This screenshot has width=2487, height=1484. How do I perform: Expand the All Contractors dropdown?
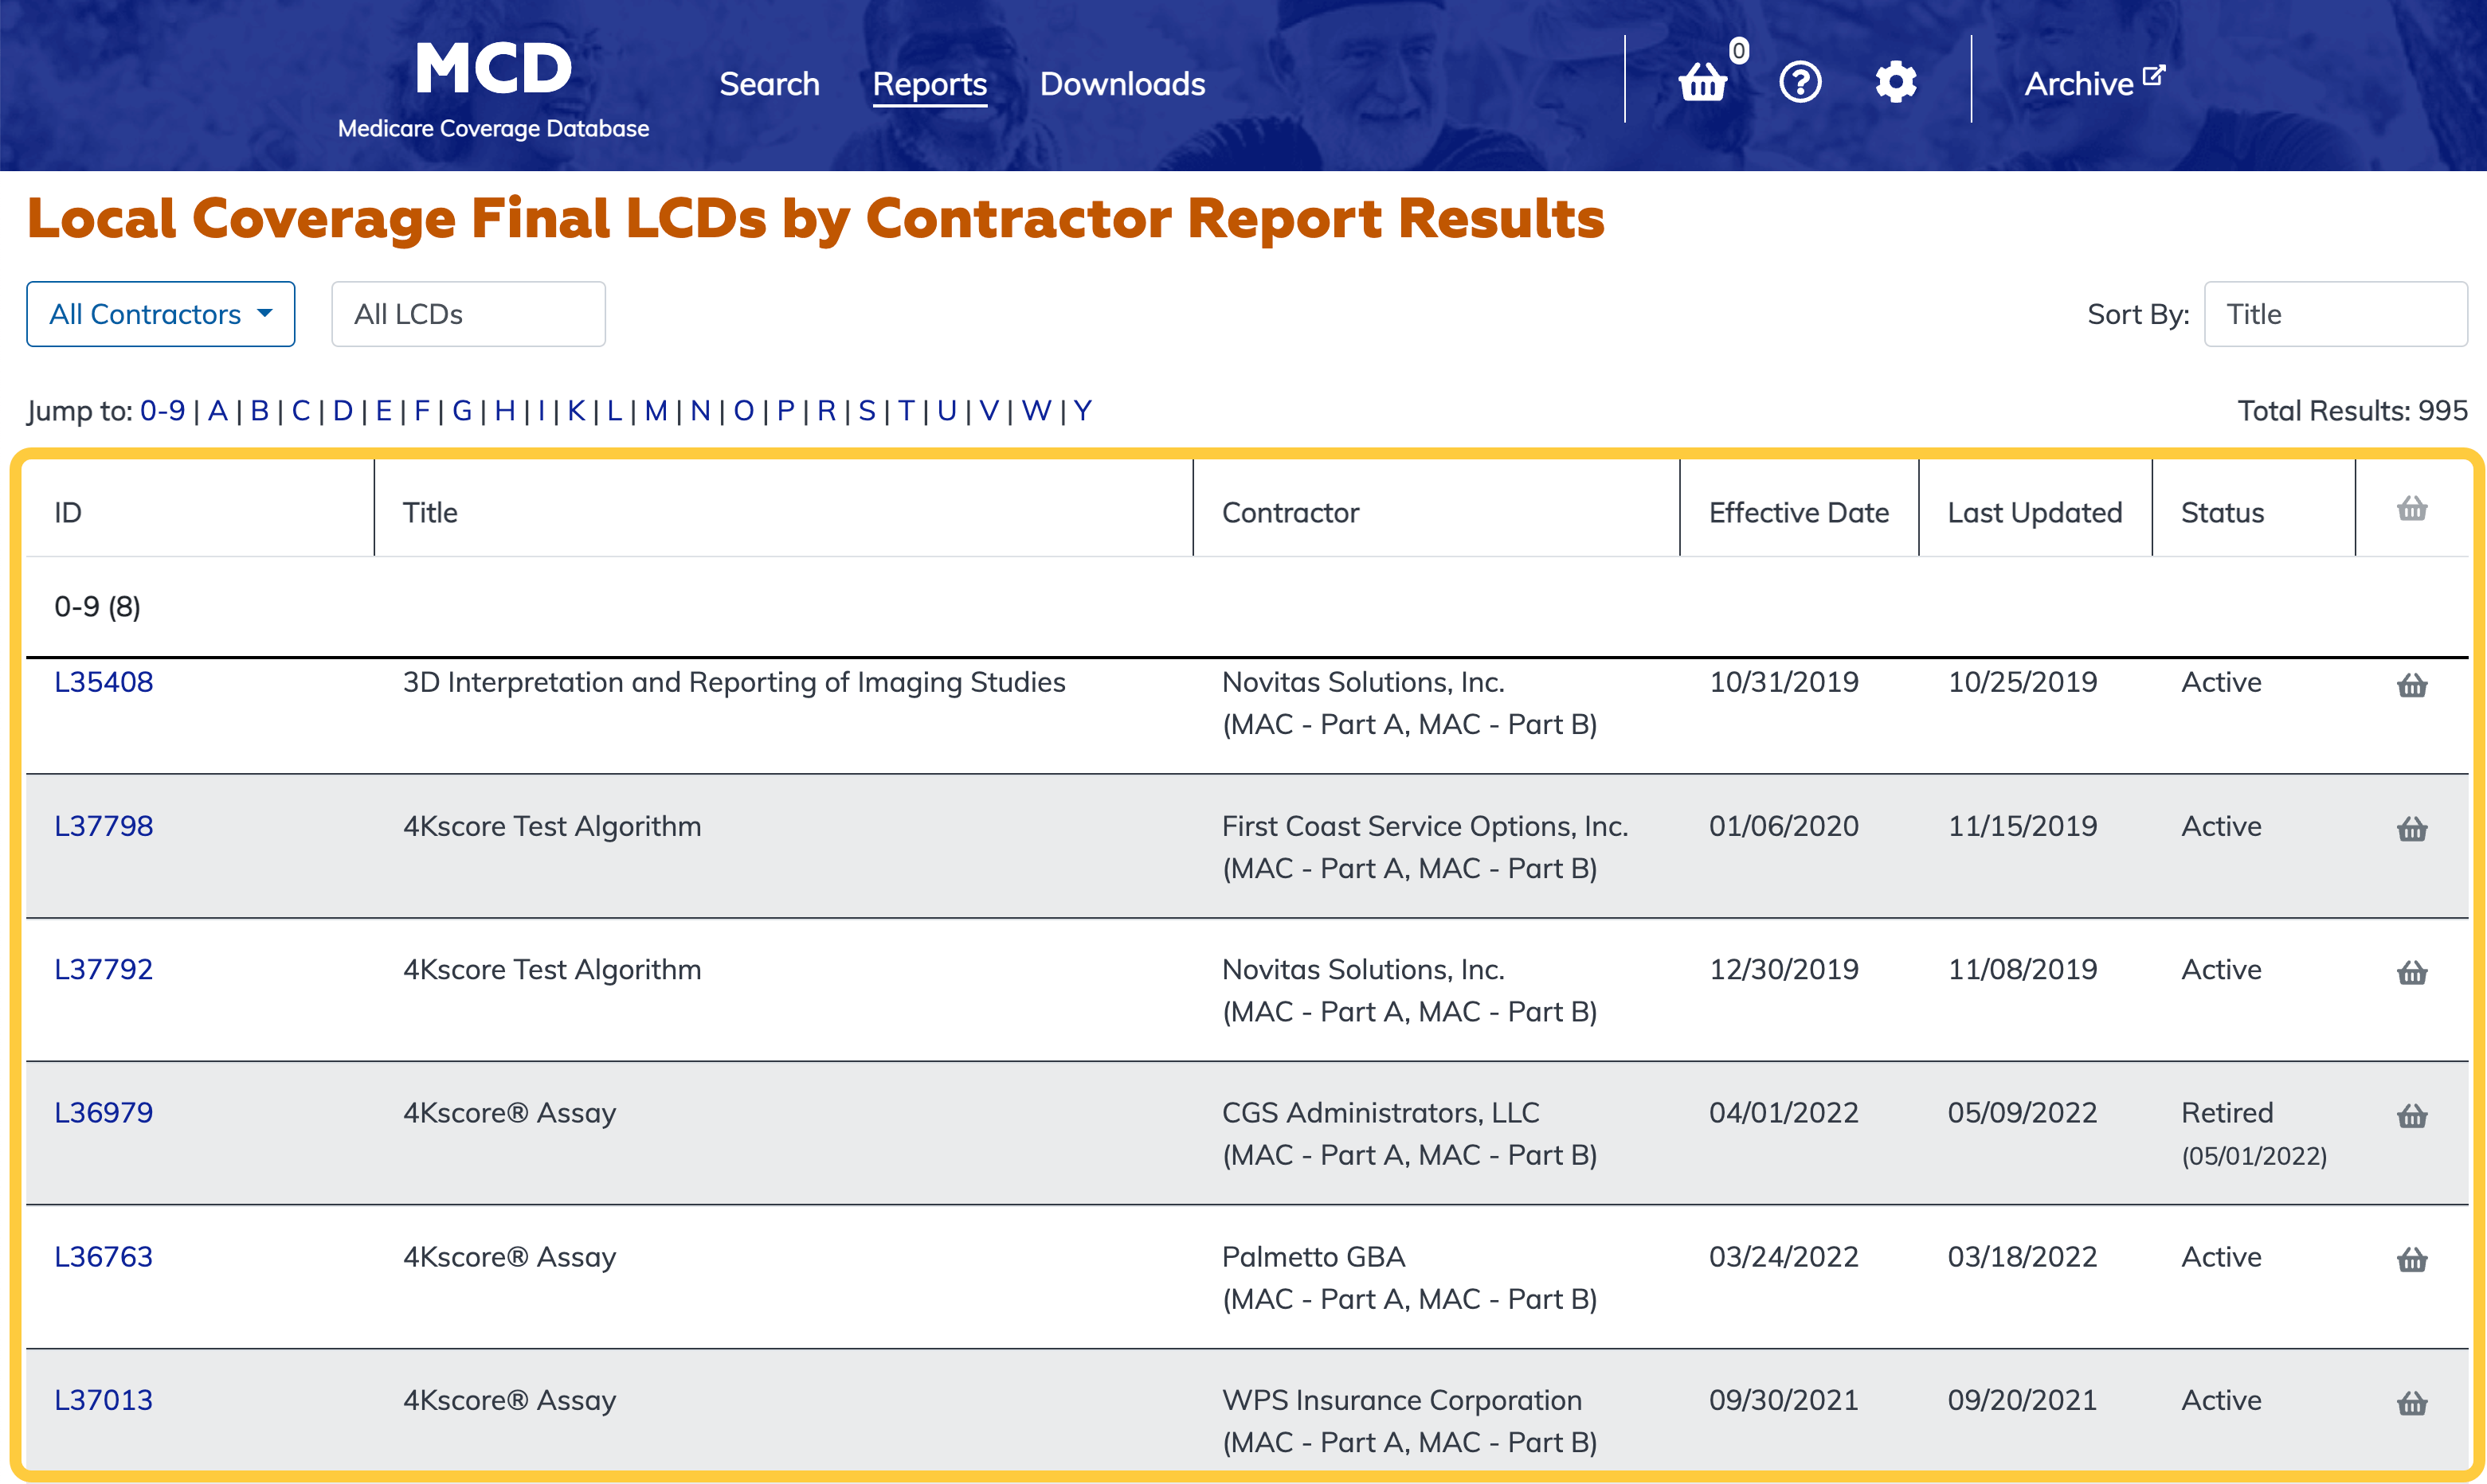click(160, 314)
